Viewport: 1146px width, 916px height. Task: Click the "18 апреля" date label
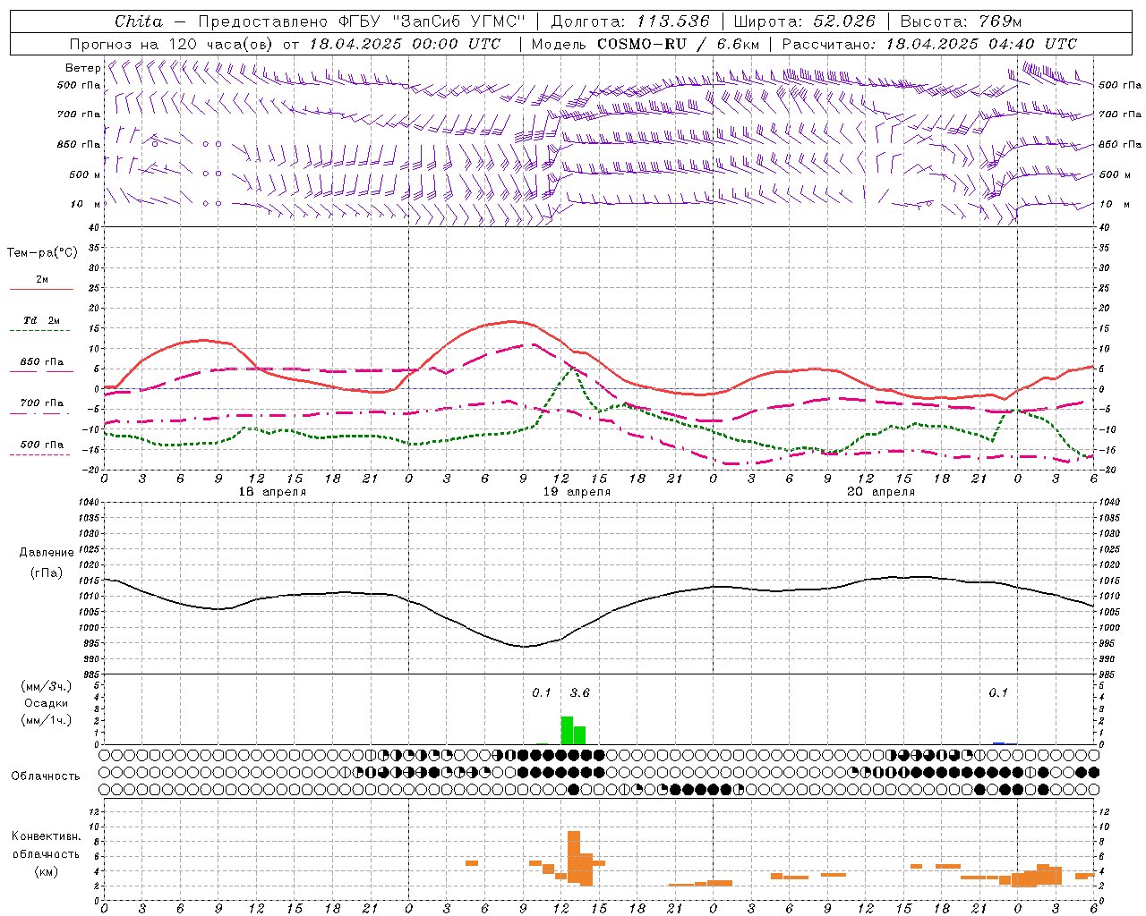tap(272, 492)
